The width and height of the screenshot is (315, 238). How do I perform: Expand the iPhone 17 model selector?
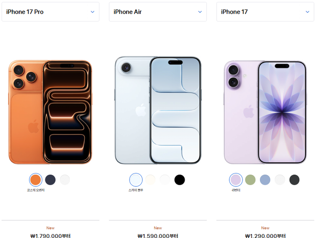click(265, 12)
